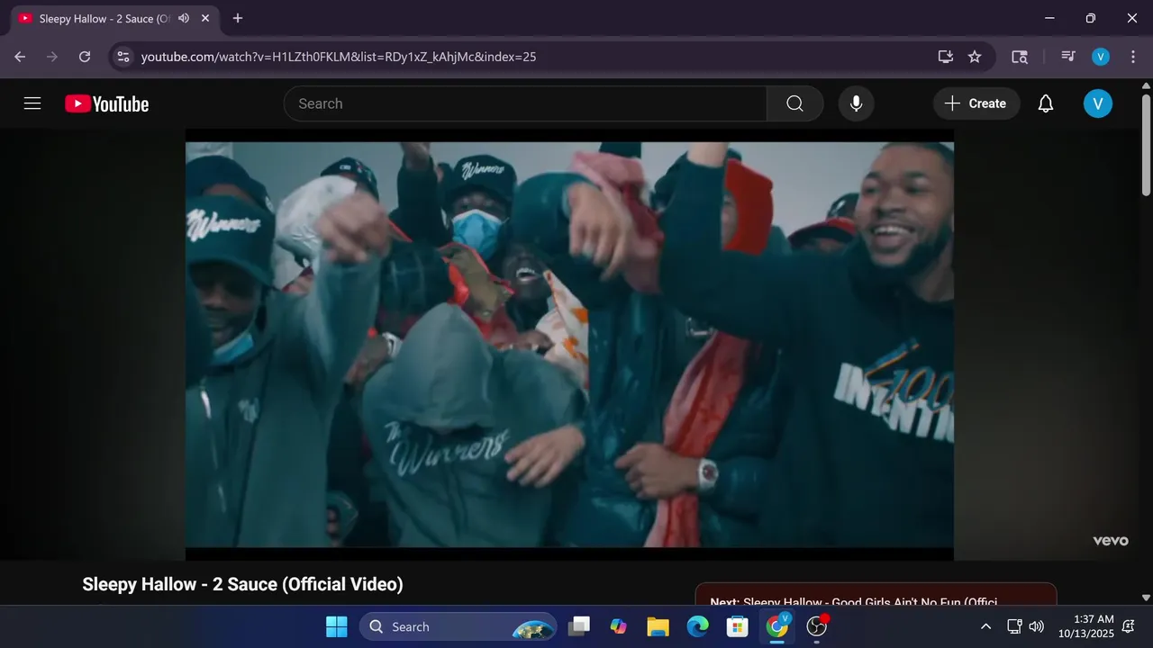Click the taskbar Search box
This screenshot has height=648, width=1153.
coord(458,626)
